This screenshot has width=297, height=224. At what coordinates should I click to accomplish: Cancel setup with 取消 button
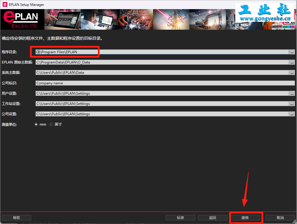[x=280, y=218]
